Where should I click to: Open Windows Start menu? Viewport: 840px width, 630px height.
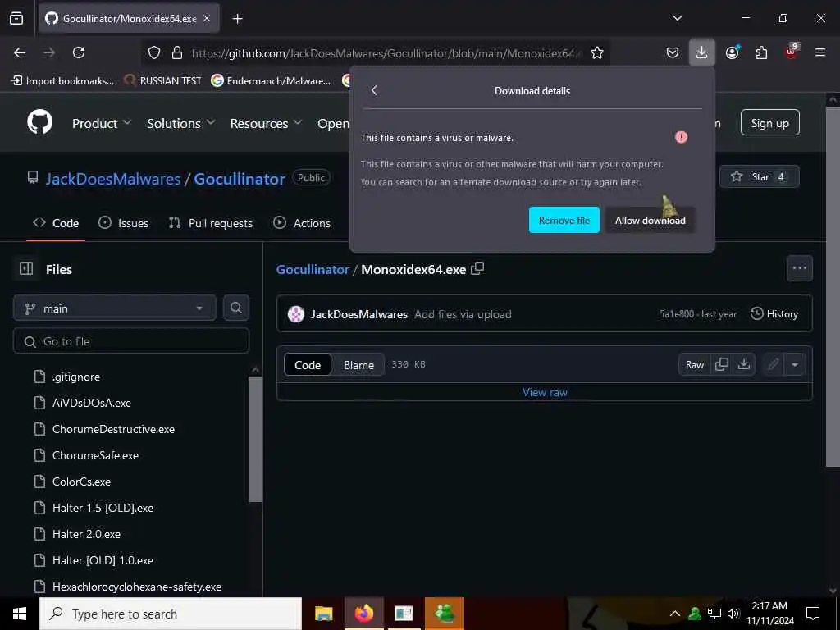[20, 614]
